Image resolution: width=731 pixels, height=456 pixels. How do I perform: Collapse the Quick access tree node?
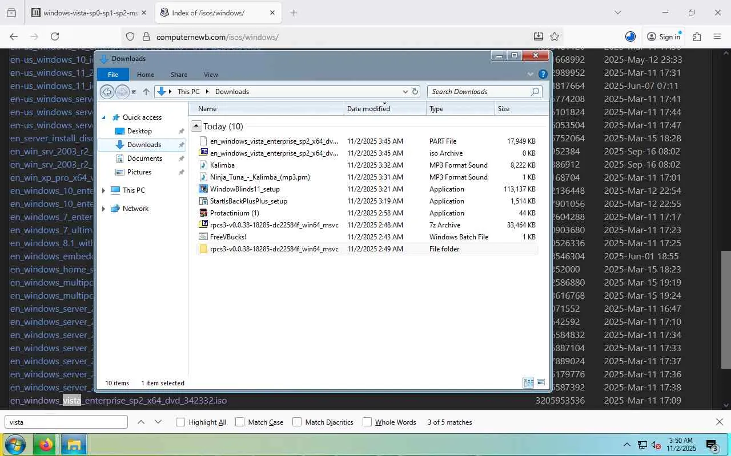[104, 117]
